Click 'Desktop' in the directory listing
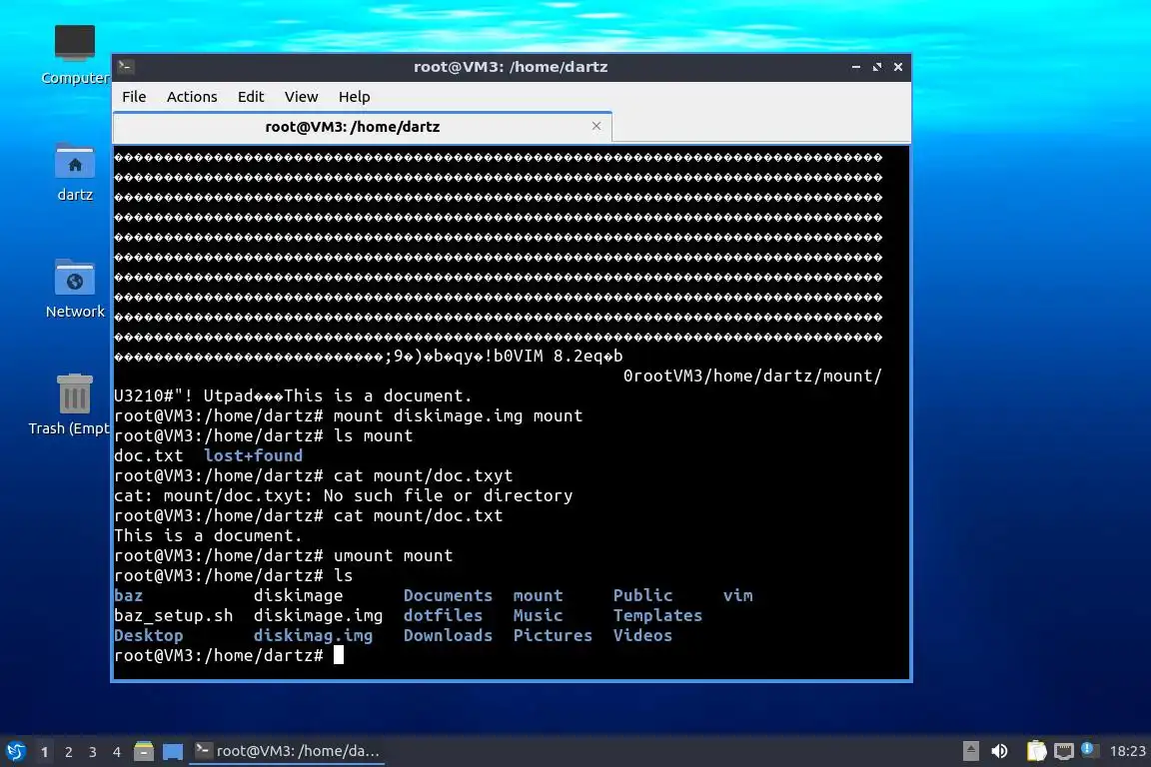Viewport: 1151px width, 767px height. click(148, 635)
